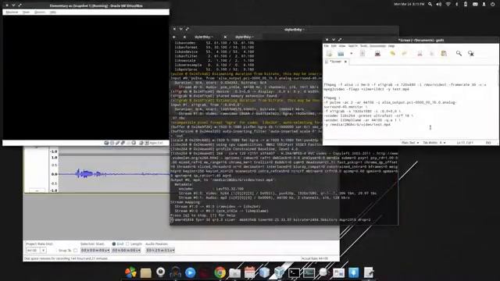Open the search icon in the top panel
Screen dimensions: 500x281
(430, 4)
